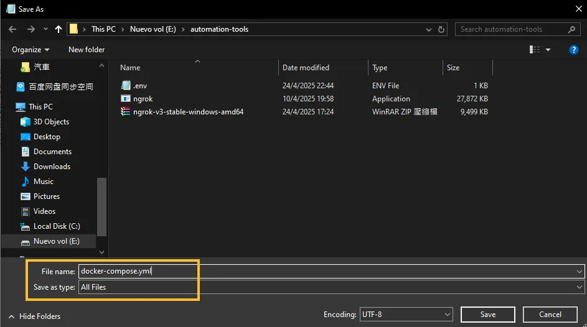Open the Save as type dropdown
Screen dimensions: 587x327
pyautogui.click(x=331, y=287)
